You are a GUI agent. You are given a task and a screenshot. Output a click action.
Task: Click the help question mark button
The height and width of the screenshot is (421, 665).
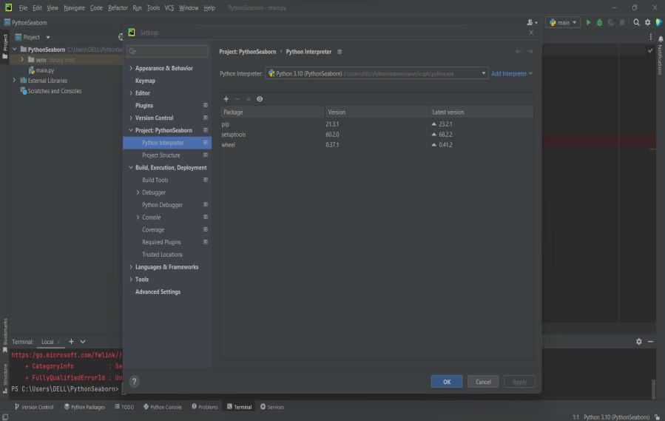(x=134, y=382)
